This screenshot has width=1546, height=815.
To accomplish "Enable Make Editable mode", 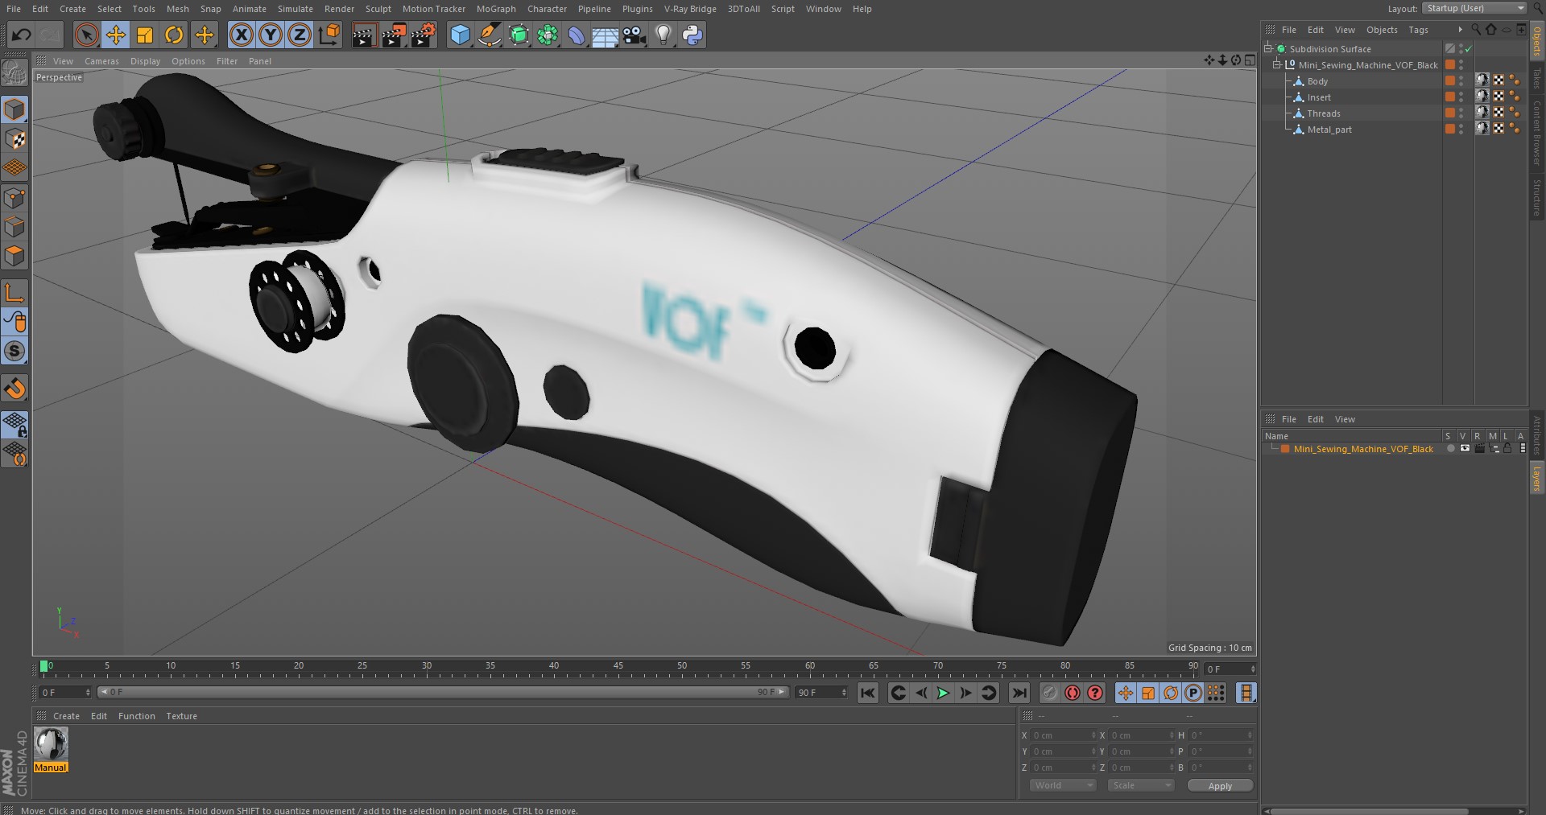I will tap(14, 74).
